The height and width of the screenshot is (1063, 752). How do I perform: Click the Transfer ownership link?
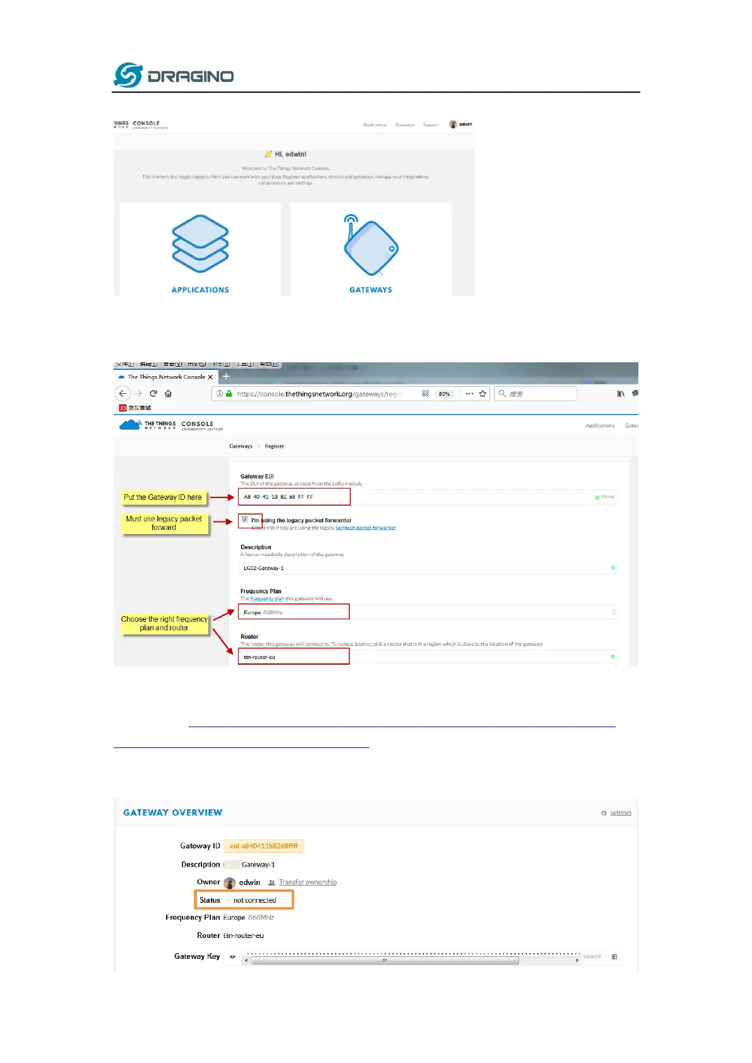click(x=308, y=882)
